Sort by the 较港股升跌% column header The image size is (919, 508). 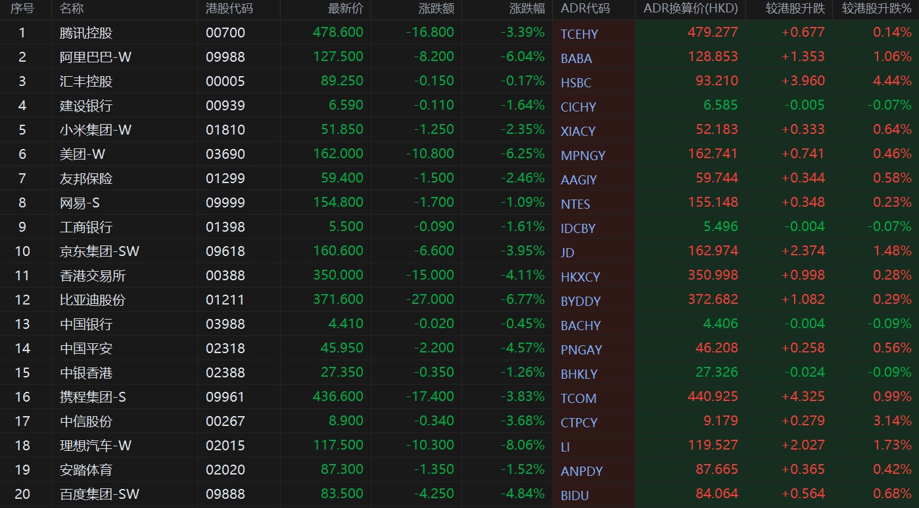pos(877,9)
